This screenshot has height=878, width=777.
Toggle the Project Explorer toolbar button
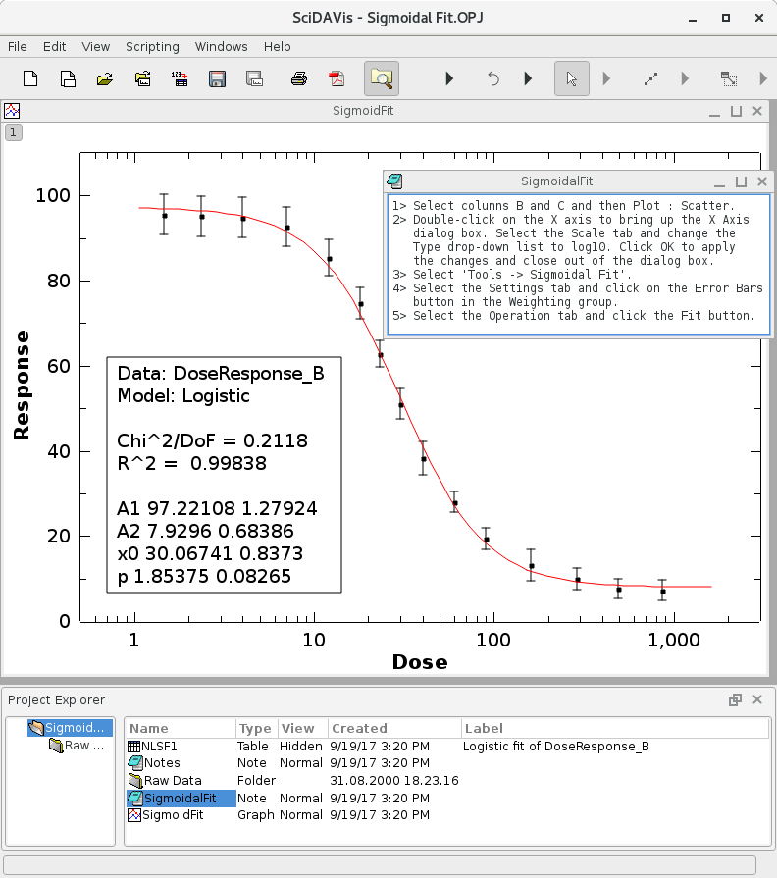[381, 78]
